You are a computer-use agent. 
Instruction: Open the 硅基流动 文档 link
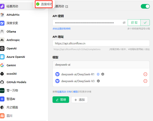[x=64, y=92]
